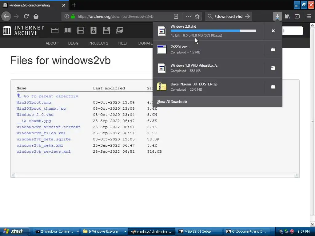Open the __ia_thumb.jpg link
The image size is (315, 236).
(34, 121)
